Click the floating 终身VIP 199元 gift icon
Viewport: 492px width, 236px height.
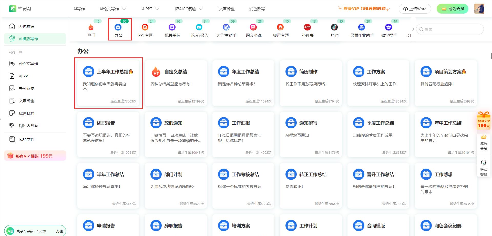484,120
